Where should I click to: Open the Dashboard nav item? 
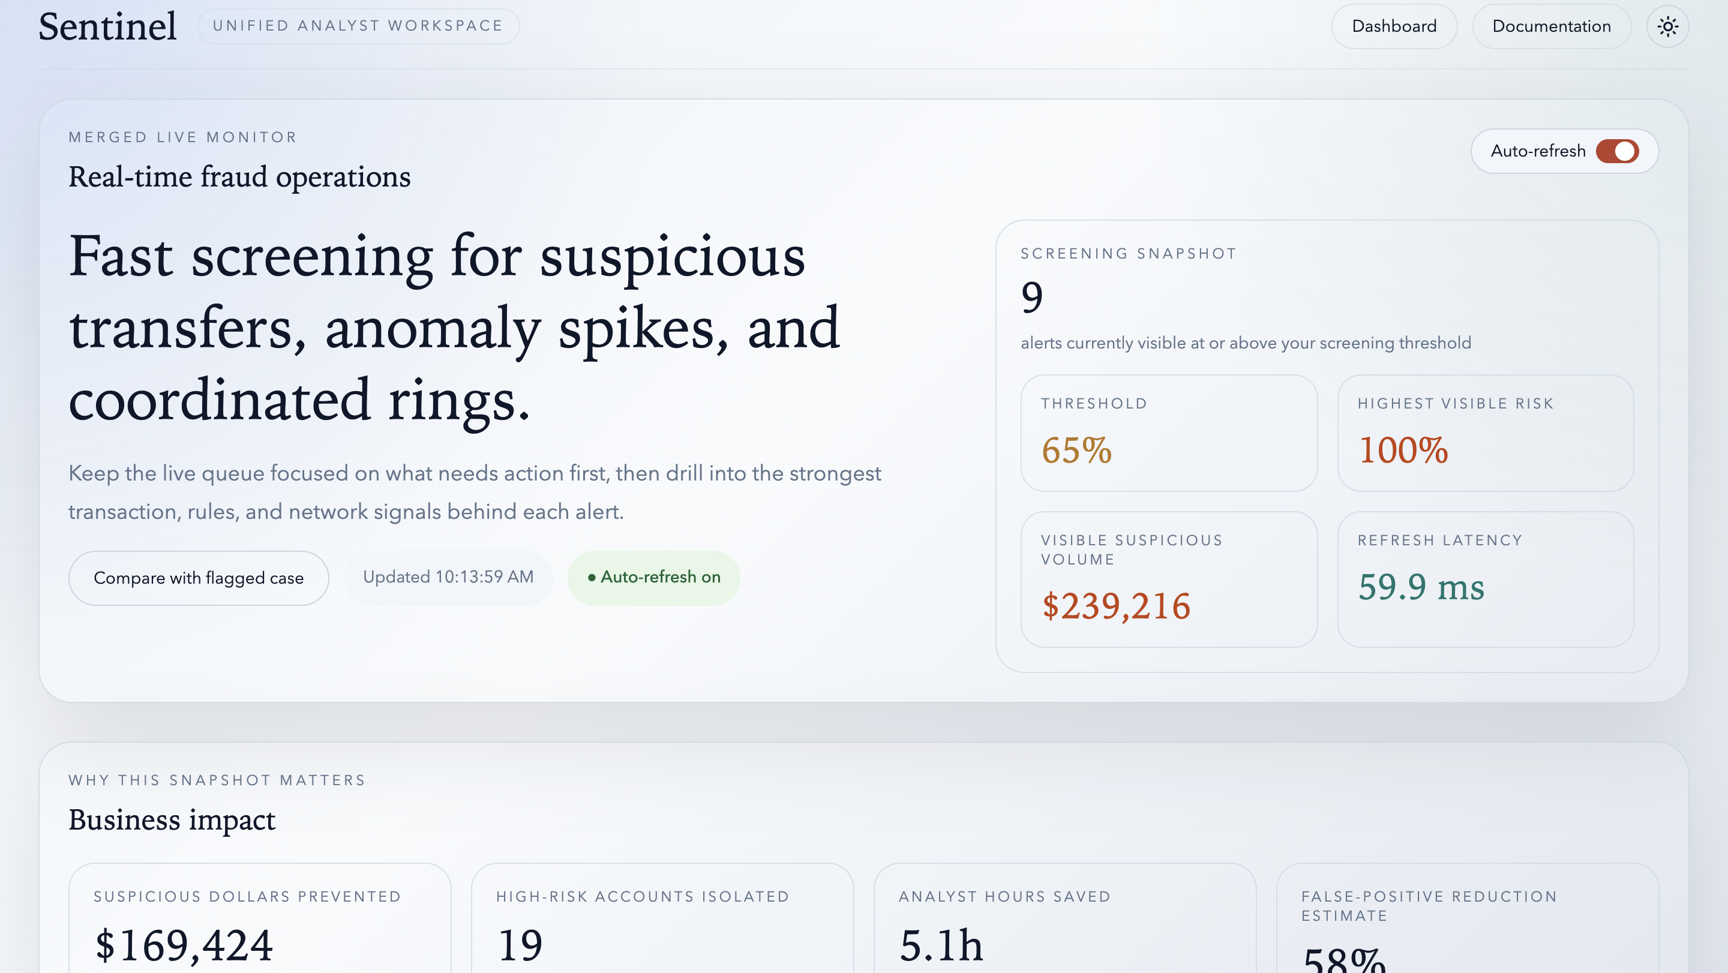point(1393,27)
